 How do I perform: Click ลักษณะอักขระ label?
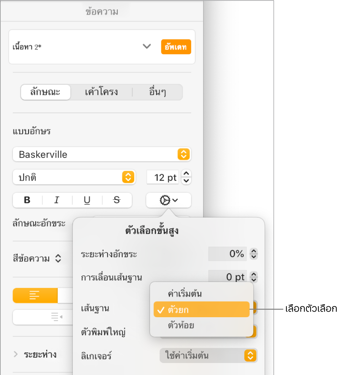pos(39,223)
